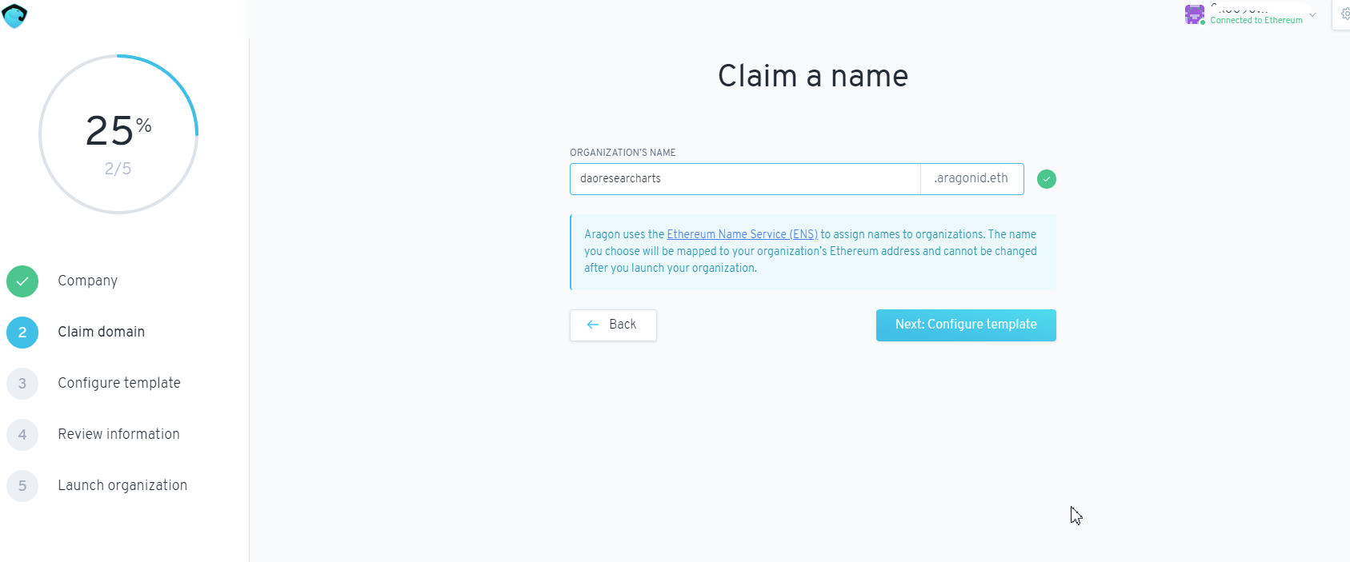This screenshot has width=1350, height=562.
Task: Click the step 4 circle icon
Action: [22, 435]
